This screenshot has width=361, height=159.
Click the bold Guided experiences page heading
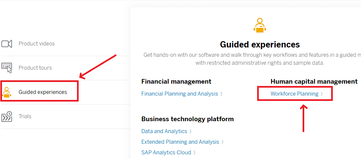260,44
